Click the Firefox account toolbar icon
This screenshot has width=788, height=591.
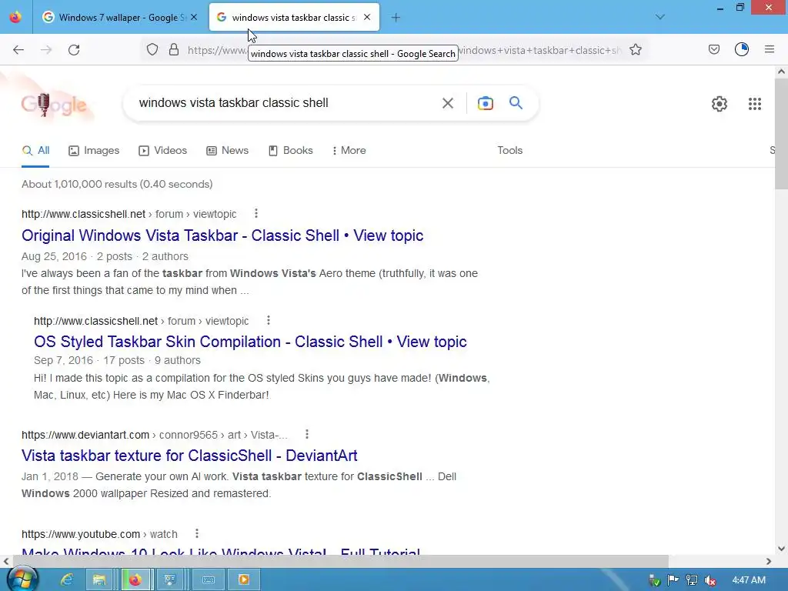[742, 49]
